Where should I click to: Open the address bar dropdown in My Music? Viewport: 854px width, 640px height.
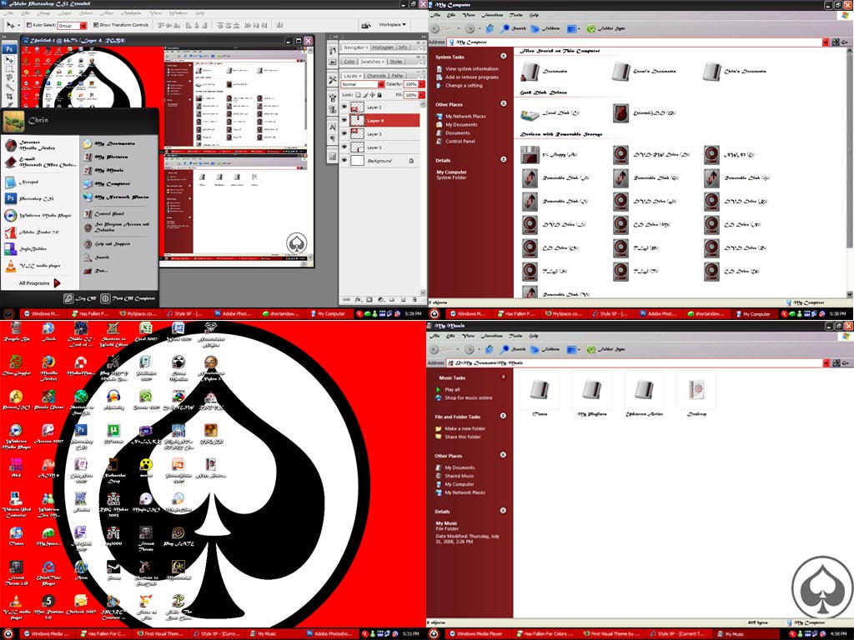(x=826, y=362)
